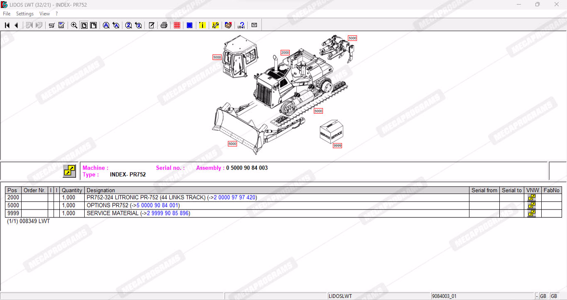This screenshot has height=300, width=567.
Task: Click the full page view icon
Action: click(x=84, y=25)
